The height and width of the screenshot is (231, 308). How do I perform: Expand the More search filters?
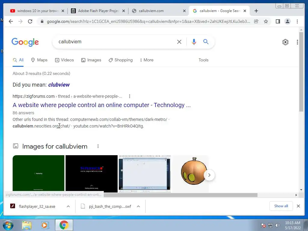146,60
